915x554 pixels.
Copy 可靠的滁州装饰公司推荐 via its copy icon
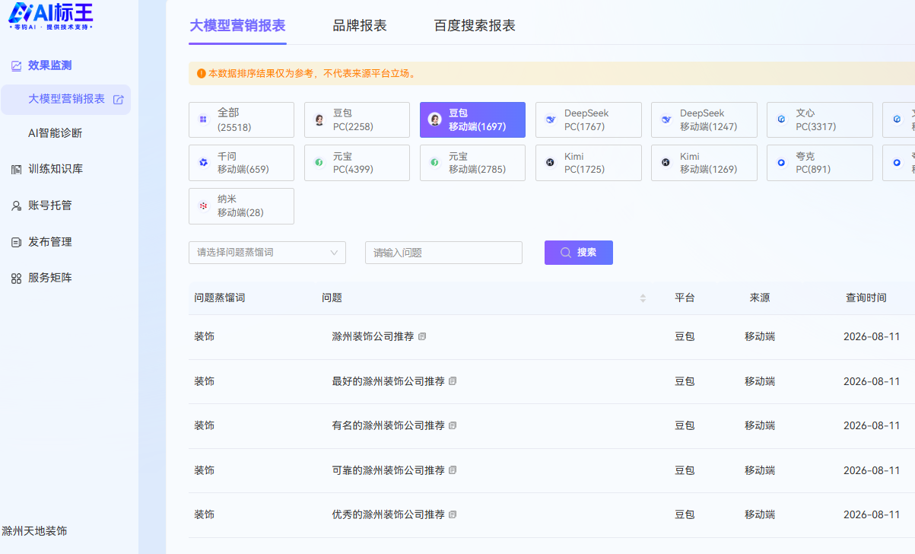(453, 470)
